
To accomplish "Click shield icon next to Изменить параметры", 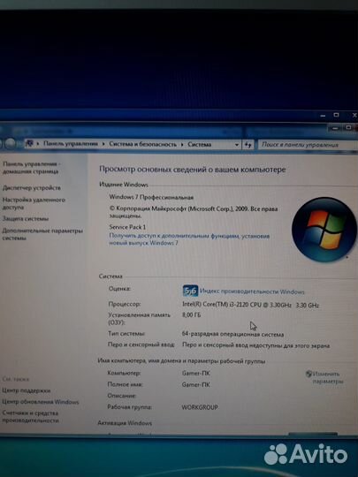I will coord(308,374).
